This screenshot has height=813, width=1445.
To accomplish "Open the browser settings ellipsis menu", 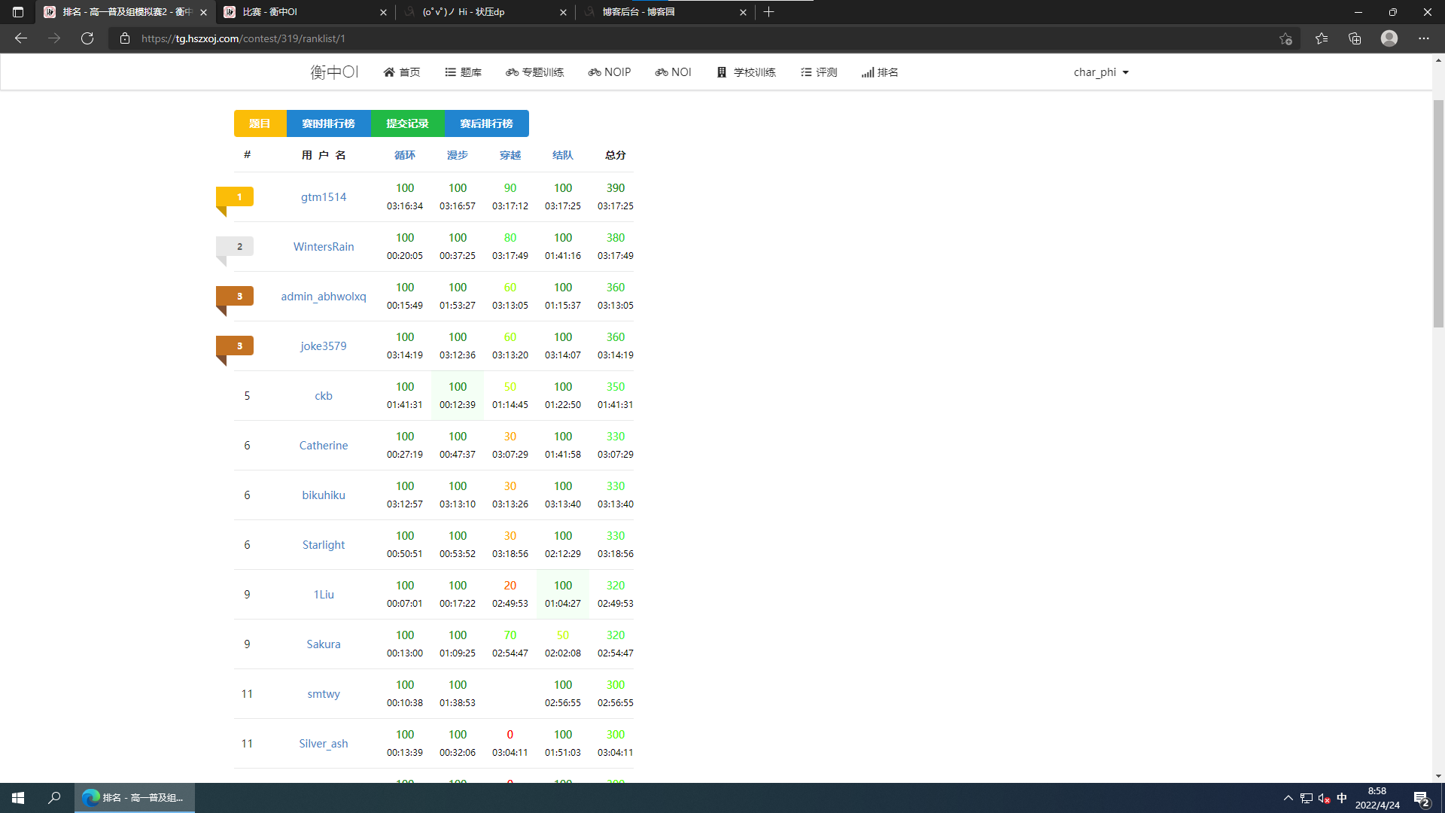I will click(1424, 38).
